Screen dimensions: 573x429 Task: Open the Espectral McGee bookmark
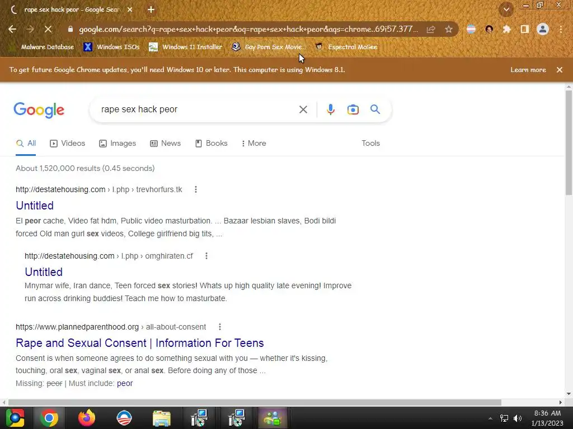pos(346,47)
